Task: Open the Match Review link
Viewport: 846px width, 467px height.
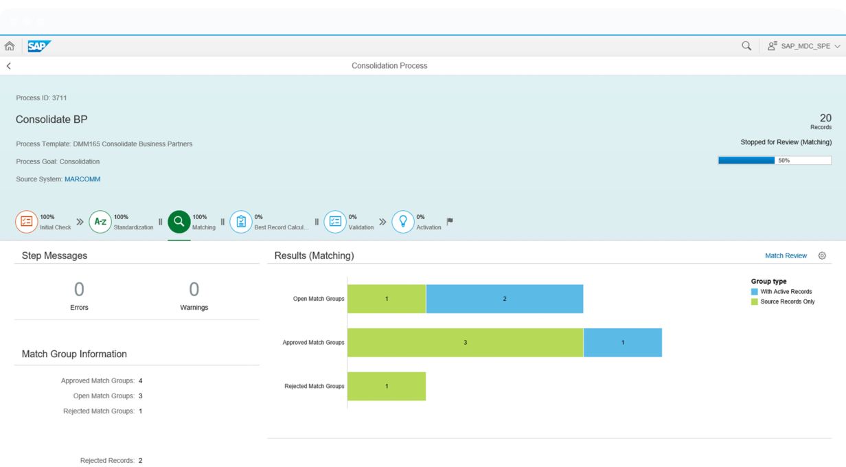Action: point(786,255)
